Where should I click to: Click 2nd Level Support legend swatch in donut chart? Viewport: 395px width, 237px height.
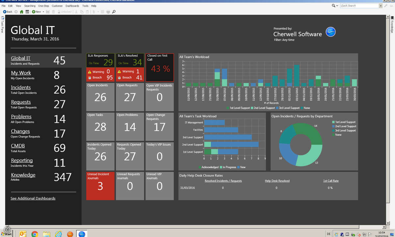click(x=333, y=126)
